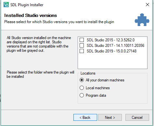Click empty area of the Studio versions list

click(x=112, y=61)
